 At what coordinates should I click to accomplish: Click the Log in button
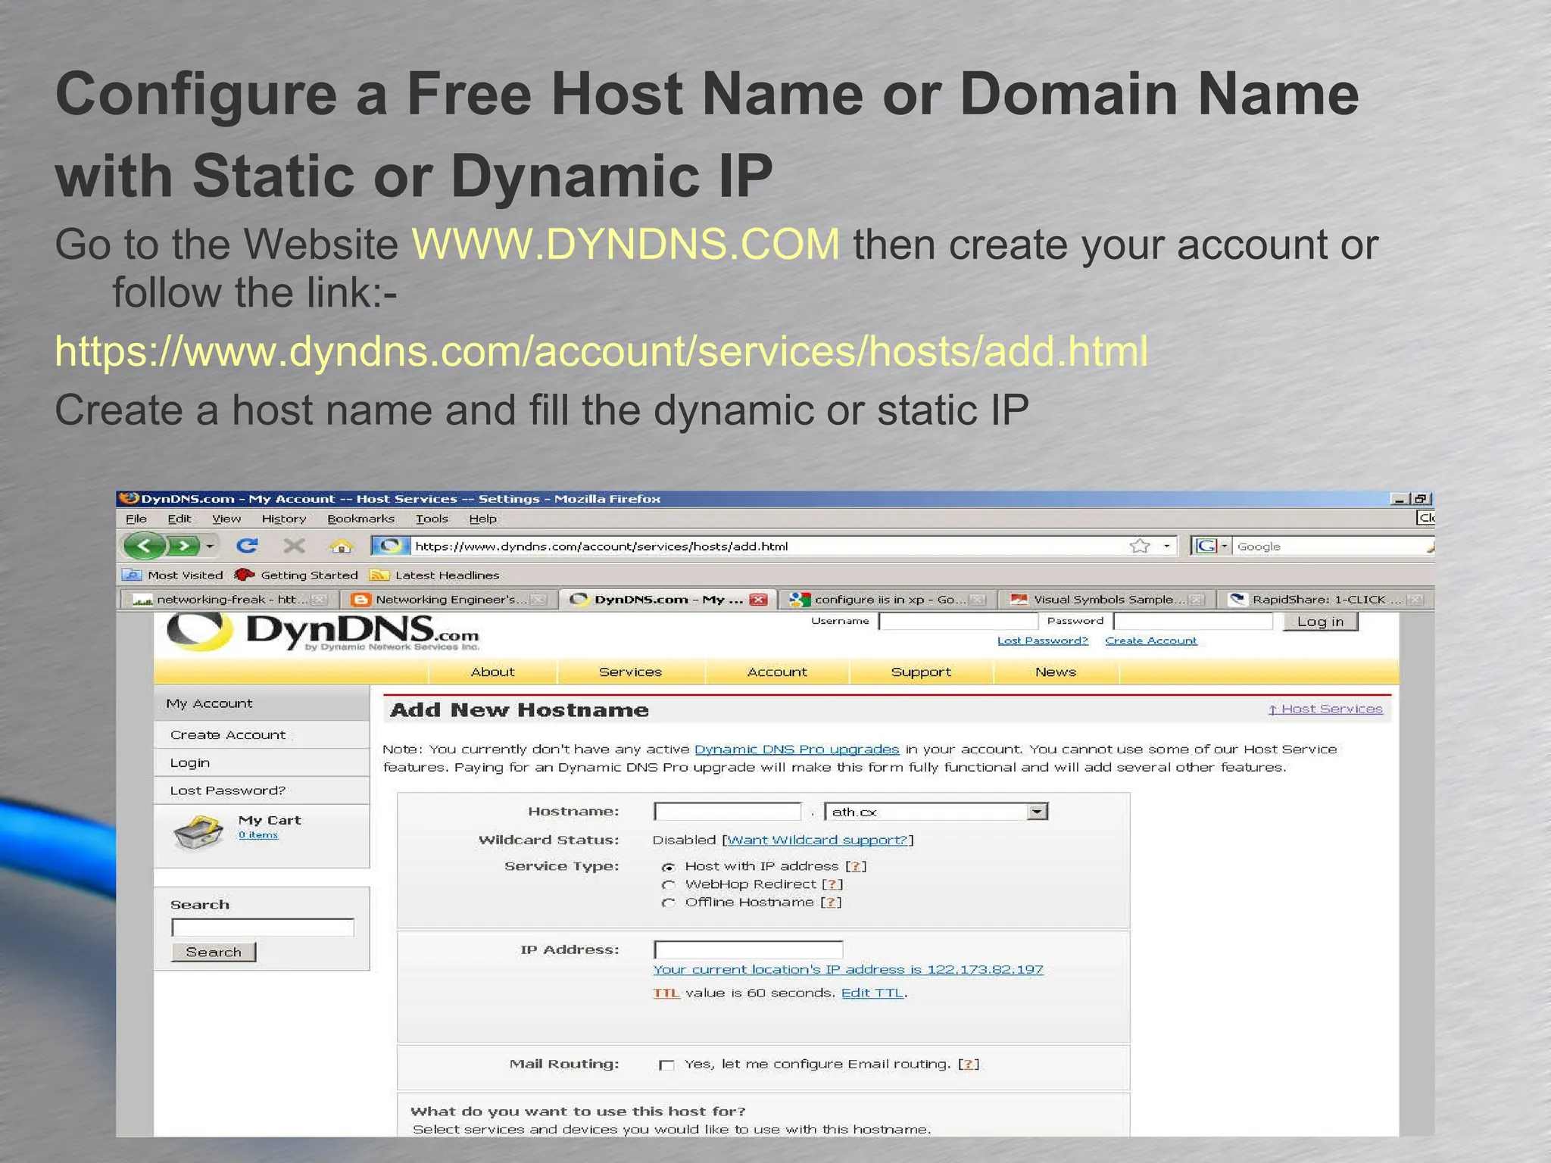pyautogui.click(x=1320, y=622)
